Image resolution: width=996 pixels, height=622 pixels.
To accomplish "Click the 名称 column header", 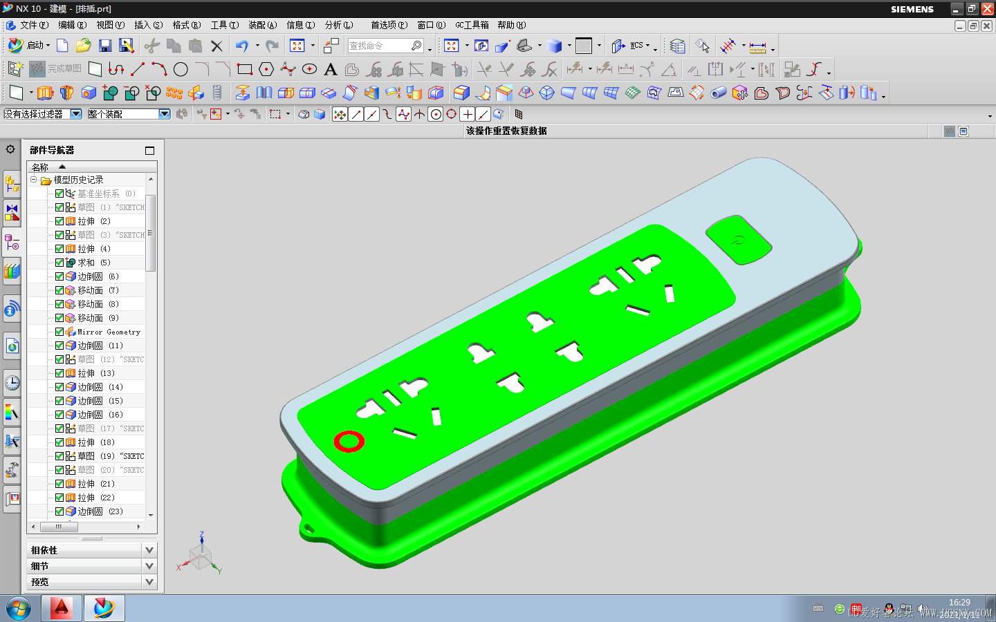I will click(92, 167).
